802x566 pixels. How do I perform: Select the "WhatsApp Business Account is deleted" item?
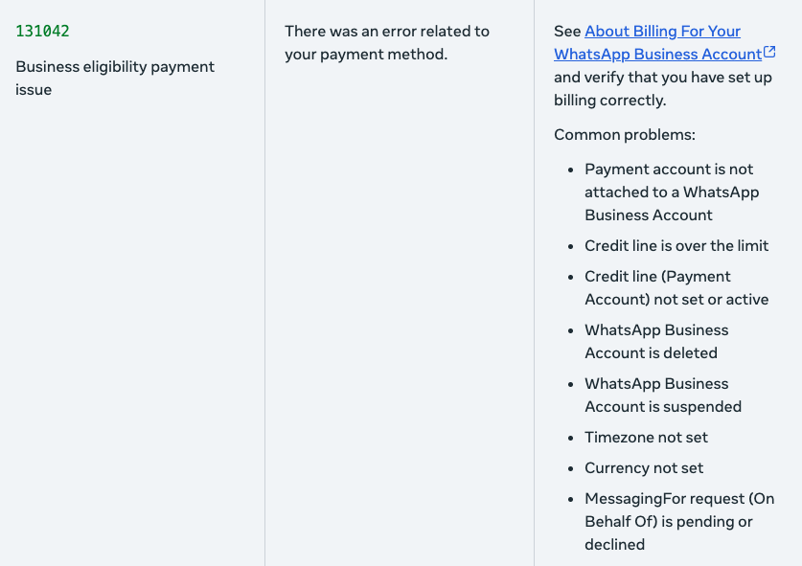coord(656,342)
